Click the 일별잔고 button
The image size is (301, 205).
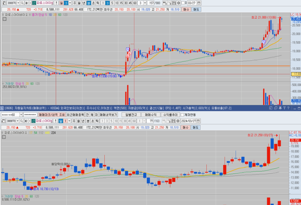click(131, 115)
